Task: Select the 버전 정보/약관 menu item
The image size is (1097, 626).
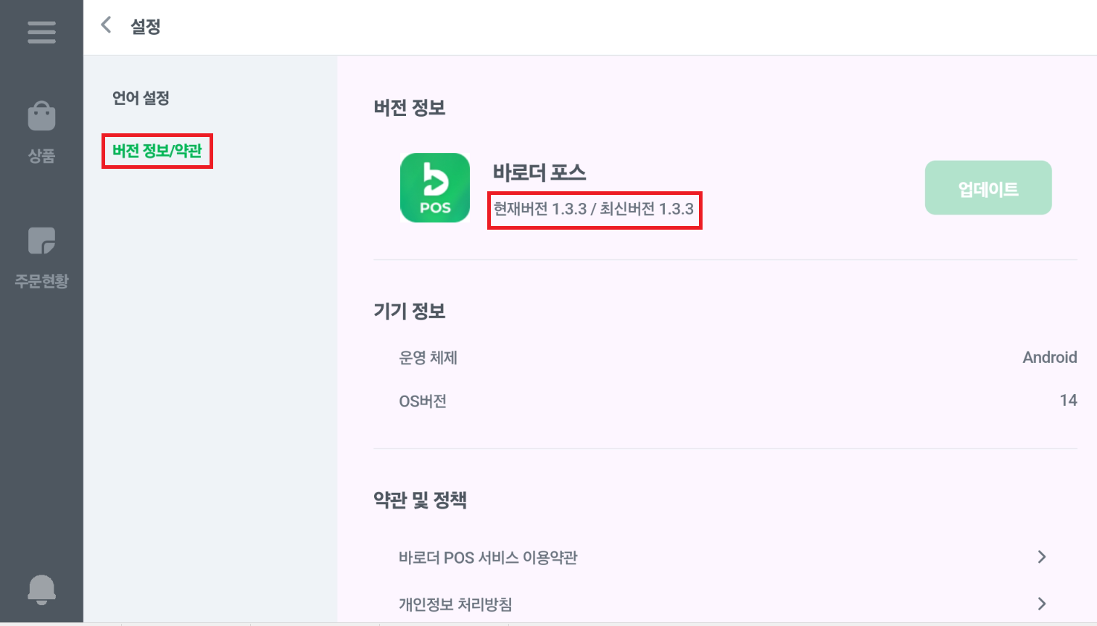Action: tap(157, 151)
